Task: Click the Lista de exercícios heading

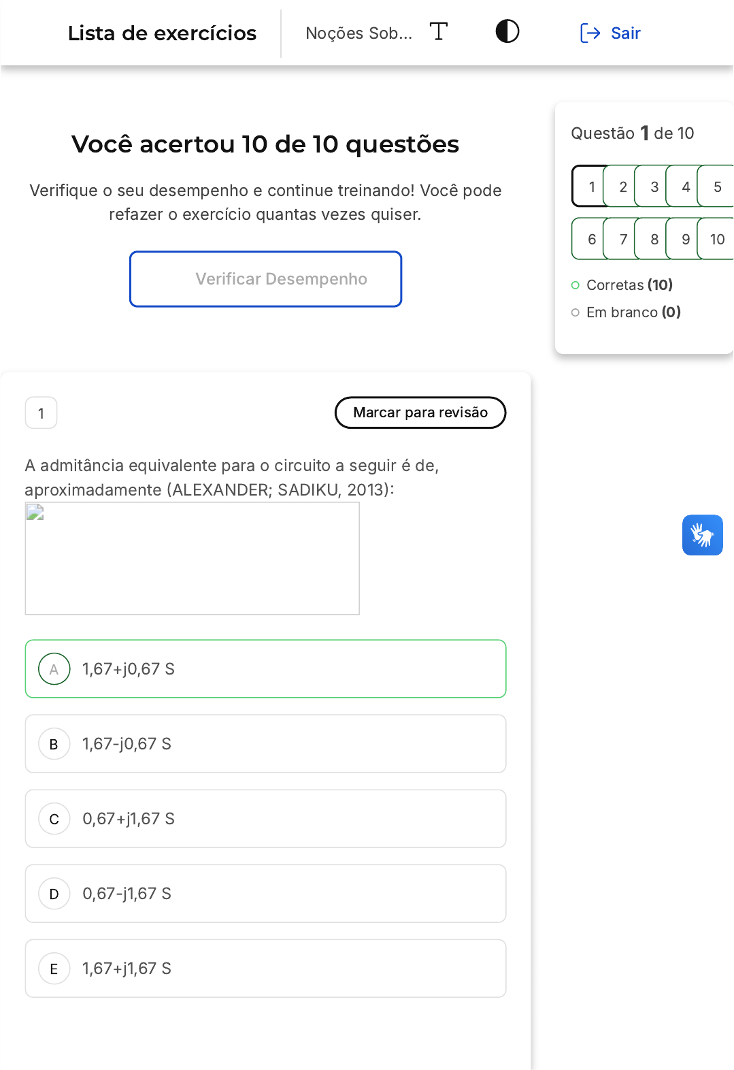Action: 162,33
